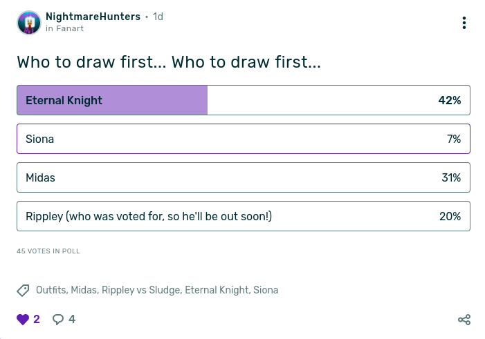Vote for the Eternal Knight poll option
This screenshot has height=339, width=485.
(244, 100)
